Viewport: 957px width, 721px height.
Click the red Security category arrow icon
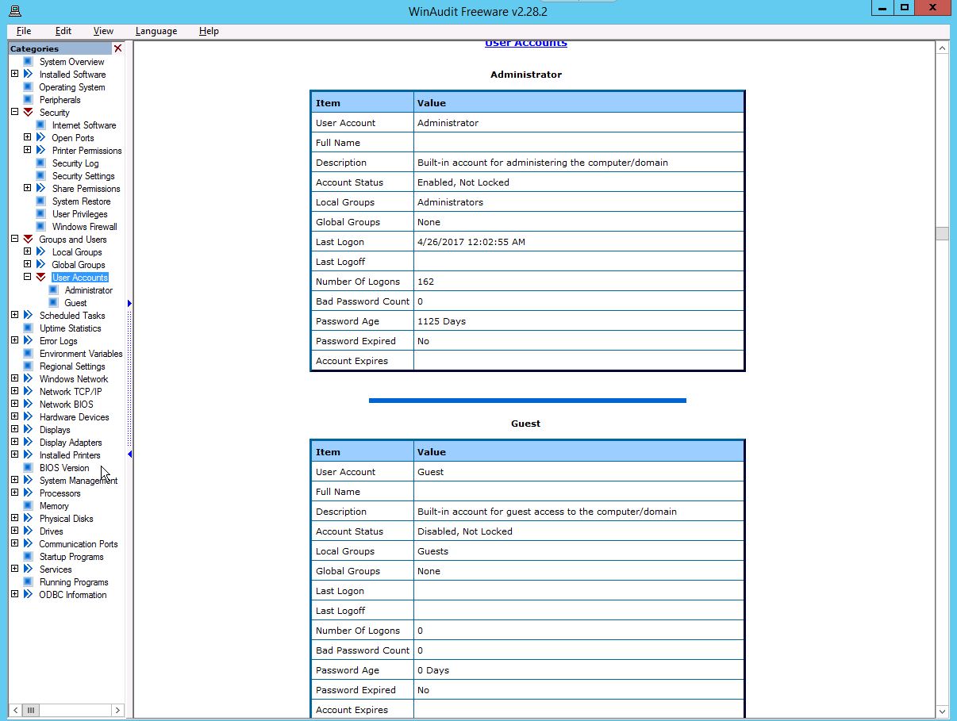(28, 113)
